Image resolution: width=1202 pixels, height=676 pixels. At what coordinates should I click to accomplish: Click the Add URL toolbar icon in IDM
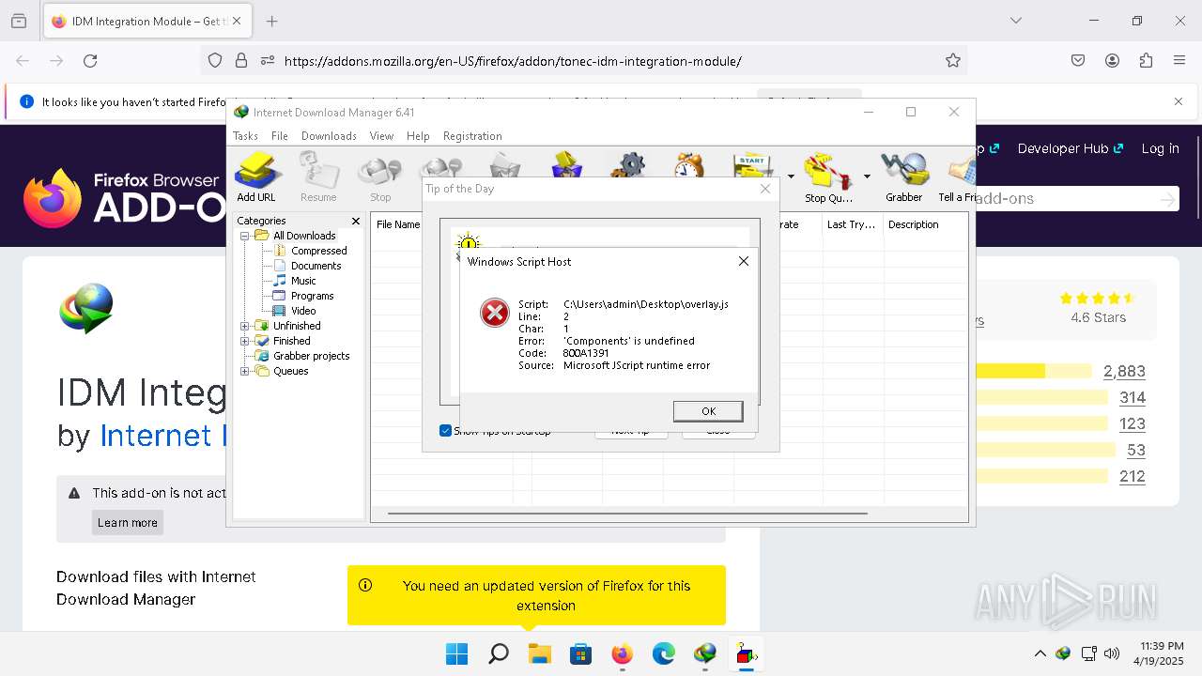(x=256, y=177)
